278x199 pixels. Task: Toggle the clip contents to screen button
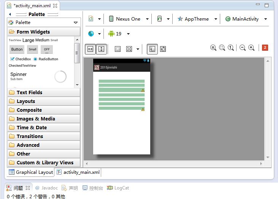pos(152,49)
